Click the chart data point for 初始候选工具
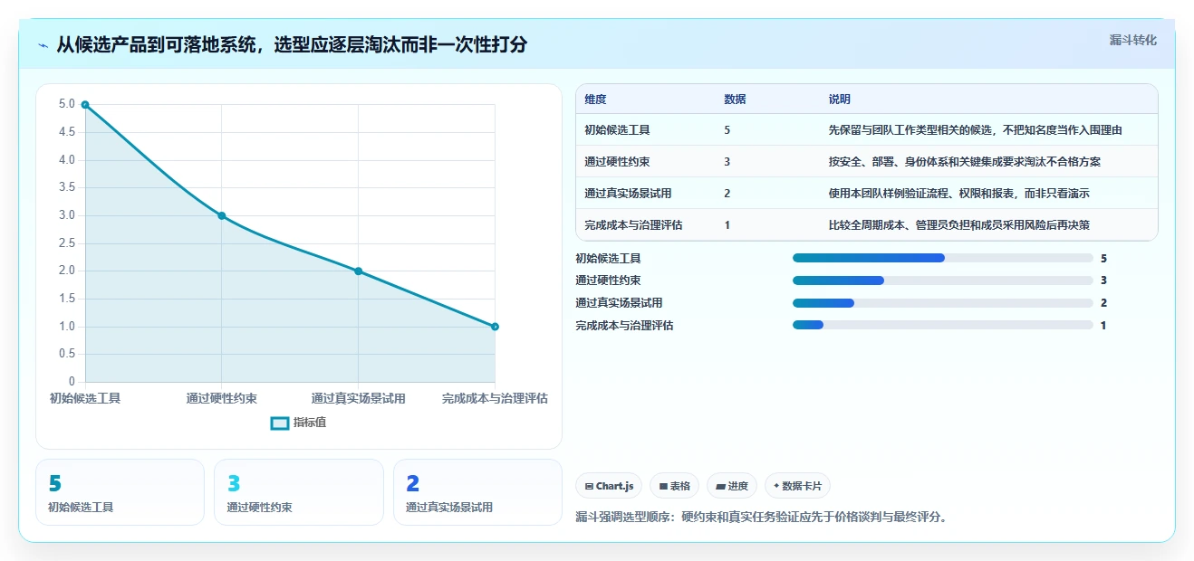The width and height of the screenshot is (1194, 561). pos(85,105)
